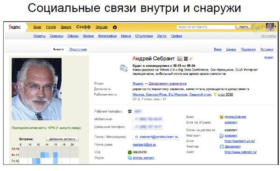Click the asebrant@yandex-team.ru email link
Screen dimensions: 280x171
(159, 137)
